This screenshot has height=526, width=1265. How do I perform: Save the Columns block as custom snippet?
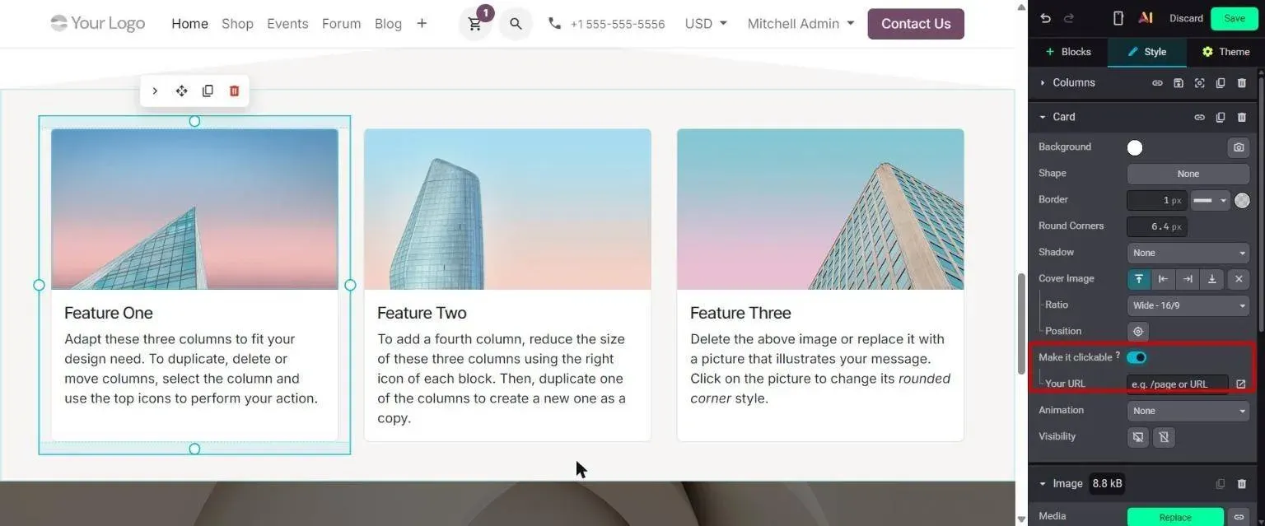click(1179, 83)
